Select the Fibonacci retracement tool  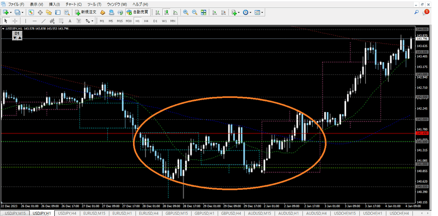click(61, 21)
